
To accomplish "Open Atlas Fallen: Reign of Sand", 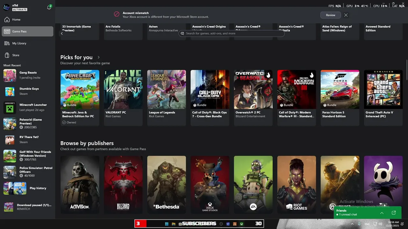I will [x=340, y=32].
